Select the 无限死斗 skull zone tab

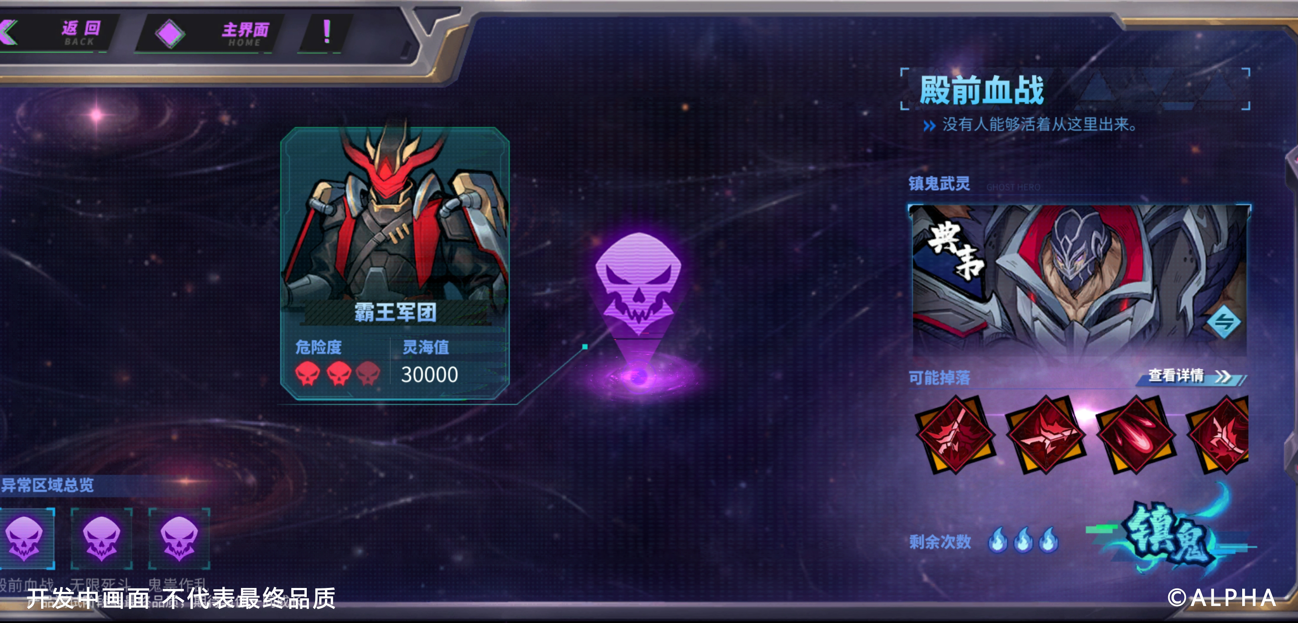[x=101, y=539]
